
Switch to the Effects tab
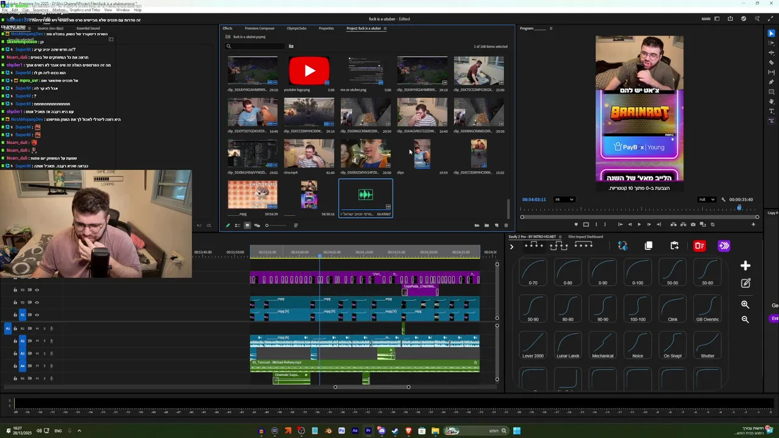coord(228,29)
